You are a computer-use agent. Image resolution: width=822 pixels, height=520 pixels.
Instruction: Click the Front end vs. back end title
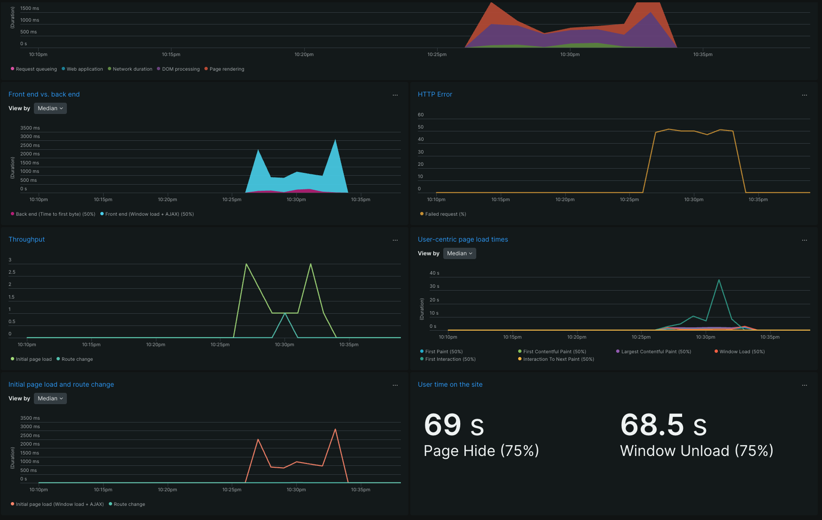pos(44,94)
